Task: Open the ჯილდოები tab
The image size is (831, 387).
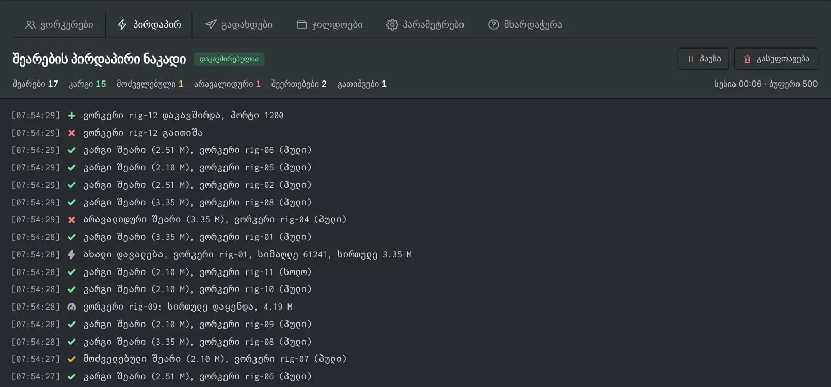Action: point(329,25)
